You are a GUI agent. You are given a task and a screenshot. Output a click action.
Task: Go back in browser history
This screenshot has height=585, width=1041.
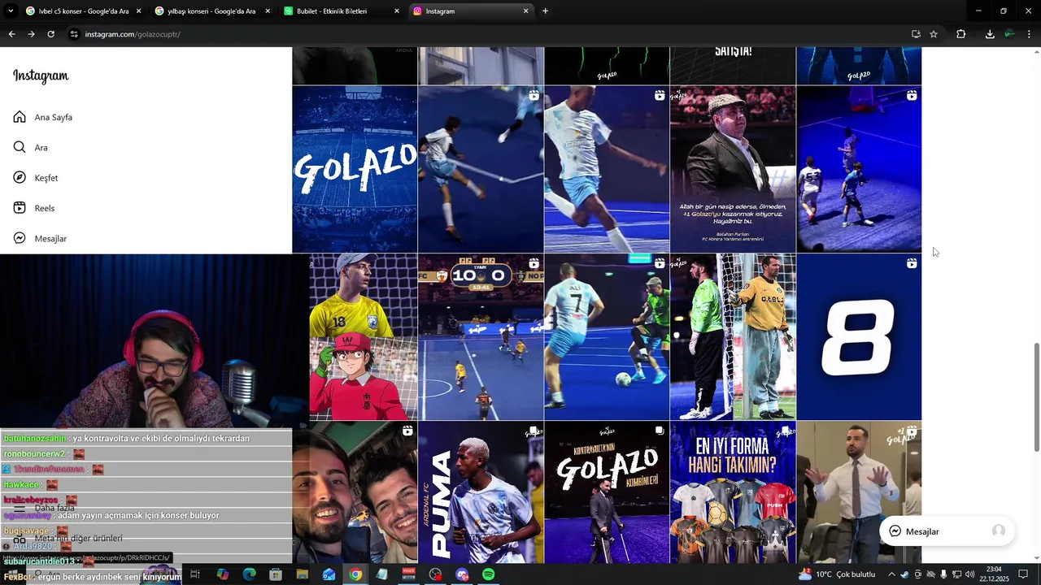pos(11,34)
